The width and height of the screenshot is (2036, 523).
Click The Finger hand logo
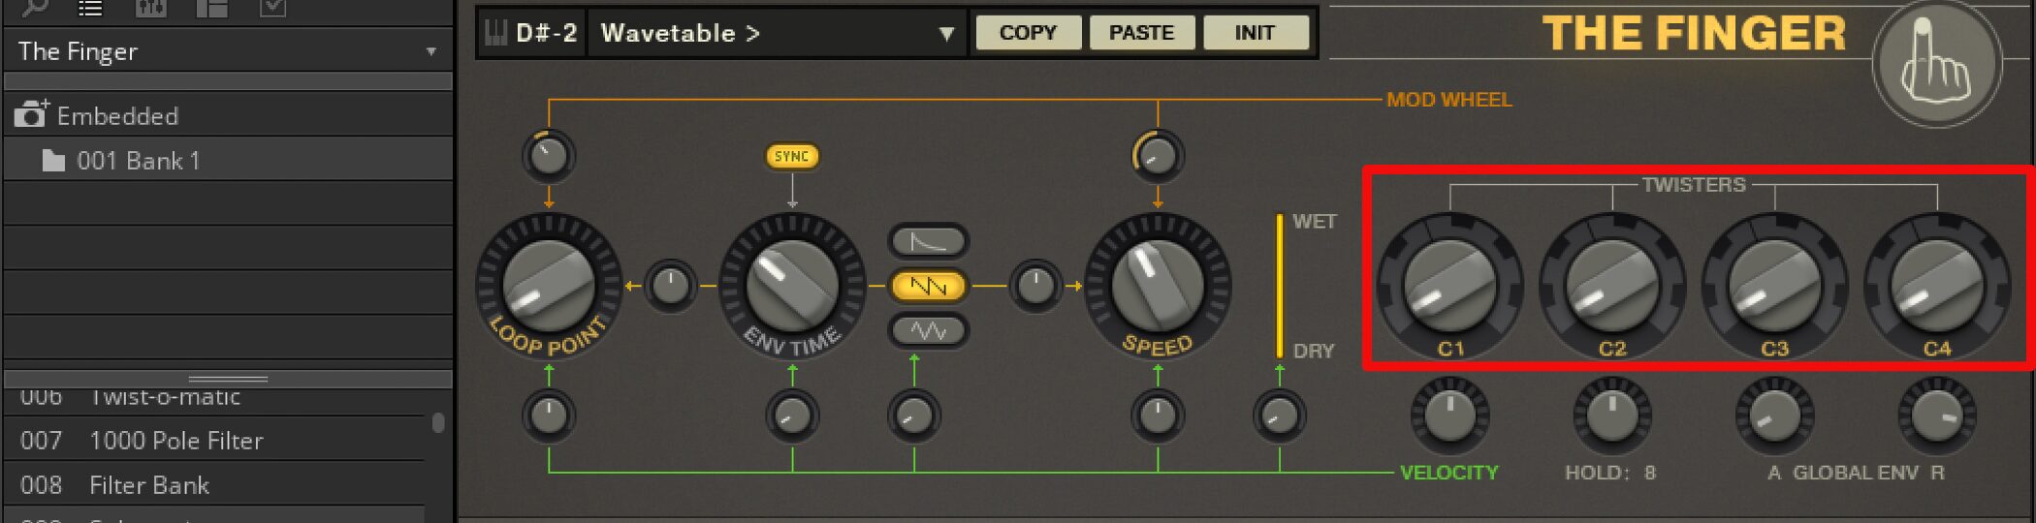coord(1936,65)
